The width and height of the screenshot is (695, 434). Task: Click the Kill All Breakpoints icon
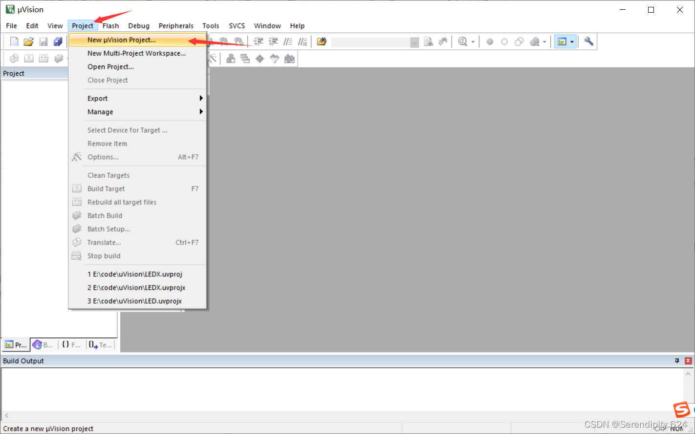[x=535, y=42]
